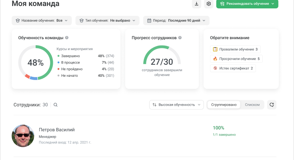Click the expired certificate icon

coord(215,68)
